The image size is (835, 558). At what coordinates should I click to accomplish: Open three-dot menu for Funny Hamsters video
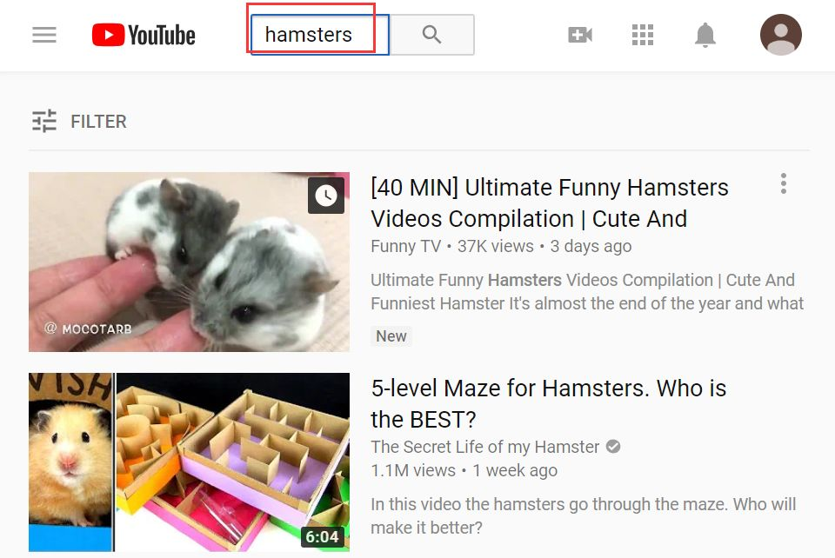point(784,183)
